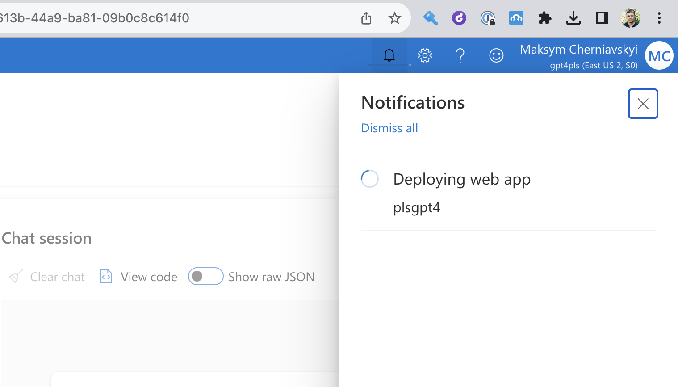Click the View code icon

click(x=105, y=276)
